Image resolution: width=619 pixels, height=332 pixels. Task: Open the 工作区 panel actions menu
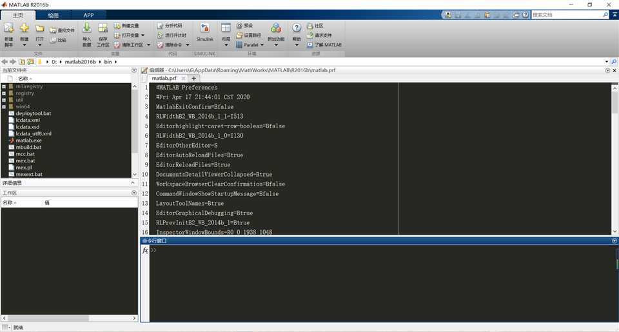[134, 193]
